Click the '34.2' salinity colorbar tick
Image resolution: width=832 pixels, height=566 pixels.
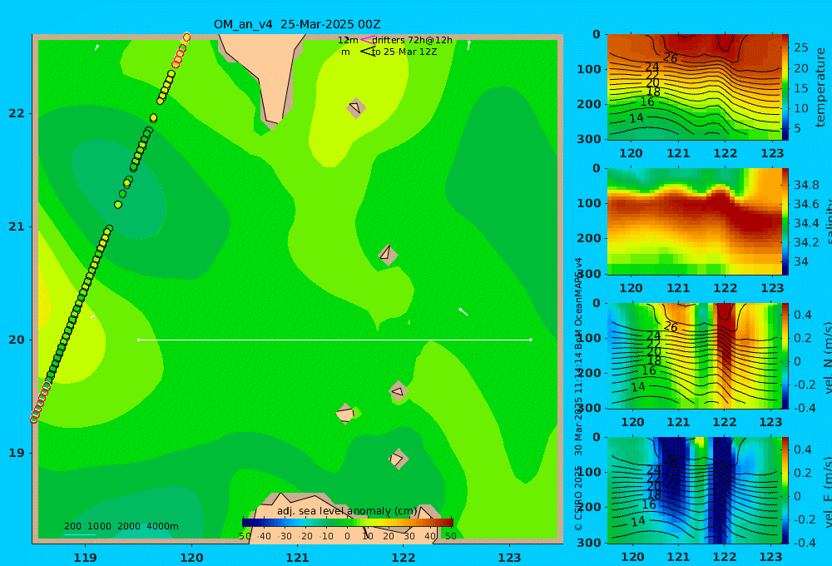[806, 242]
